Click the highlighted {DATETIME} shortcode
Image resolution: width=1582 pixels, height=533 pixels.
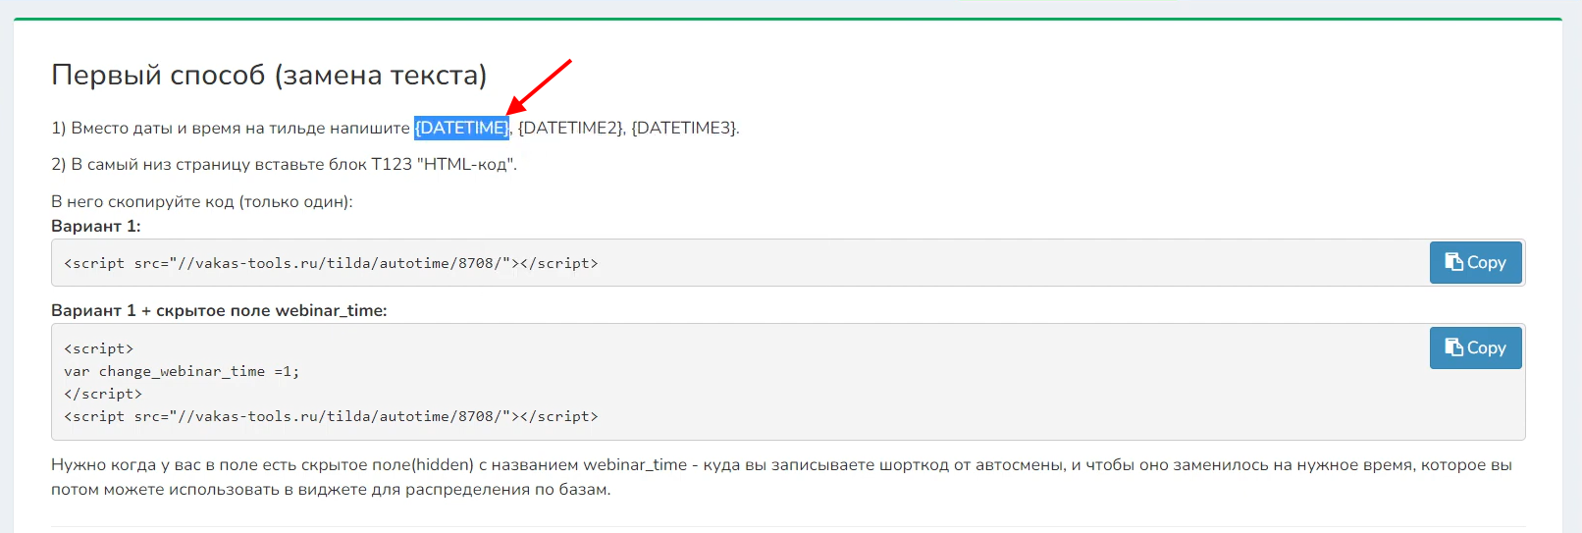(x=461, y=129)
